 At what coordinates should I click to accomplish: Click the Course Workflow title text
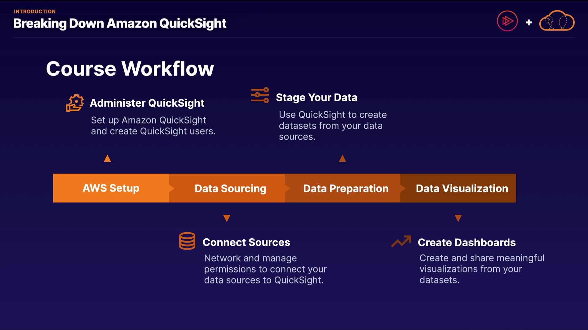130,69
